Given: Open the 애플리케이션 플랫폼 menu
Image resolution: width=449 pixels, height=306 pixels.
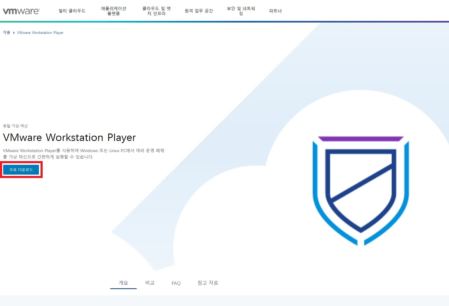Looking at the screenshot, I should 114,11.
